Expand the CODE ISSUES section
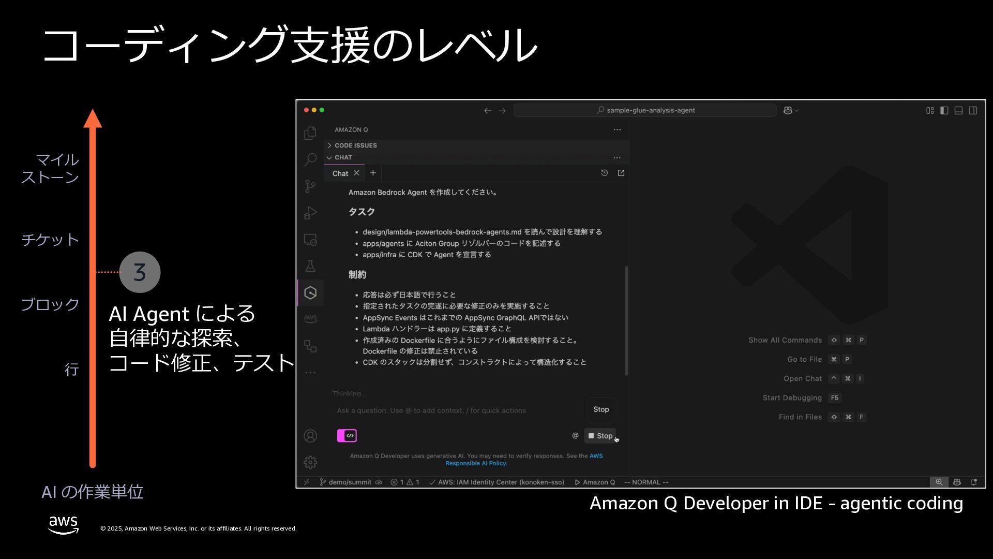This screenshot has width=993, height=559. point(356,145)
